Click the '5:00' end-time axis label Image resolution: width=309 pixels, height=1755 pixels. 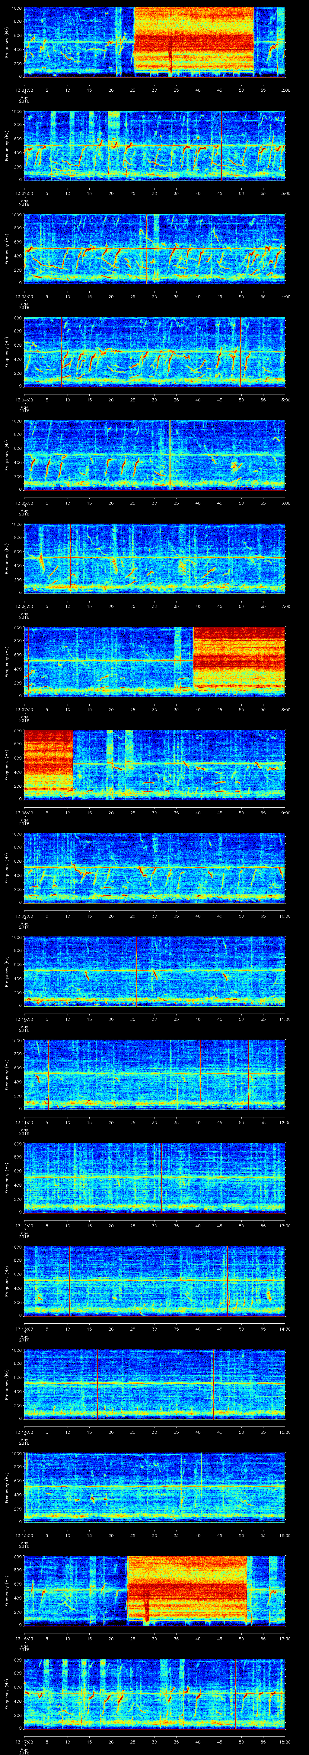point(285,399)
